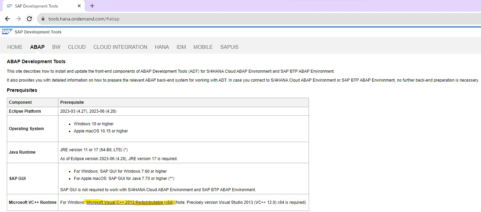Click the browser forward arrow
The image size is (481, 212).
[18, 19]
